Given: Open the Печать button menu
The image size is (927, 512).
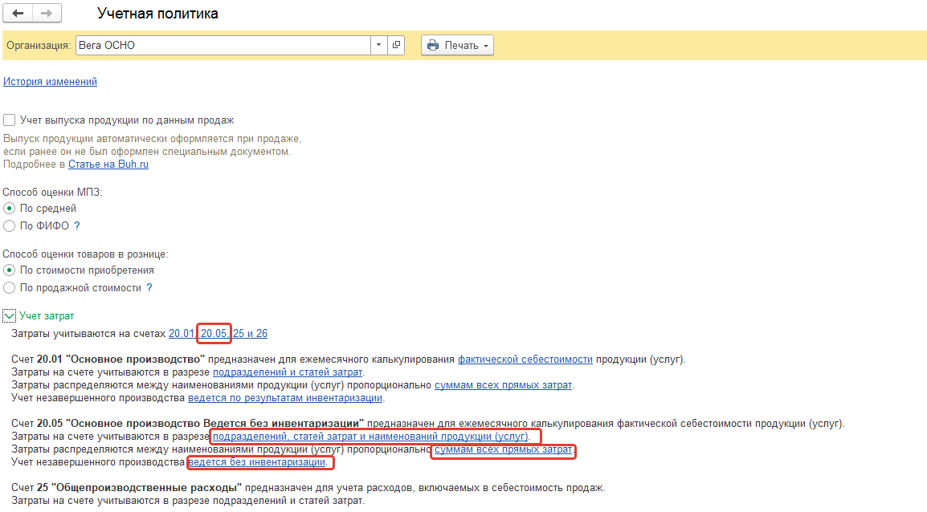Looking at the screenshot, I should point(457,46).
